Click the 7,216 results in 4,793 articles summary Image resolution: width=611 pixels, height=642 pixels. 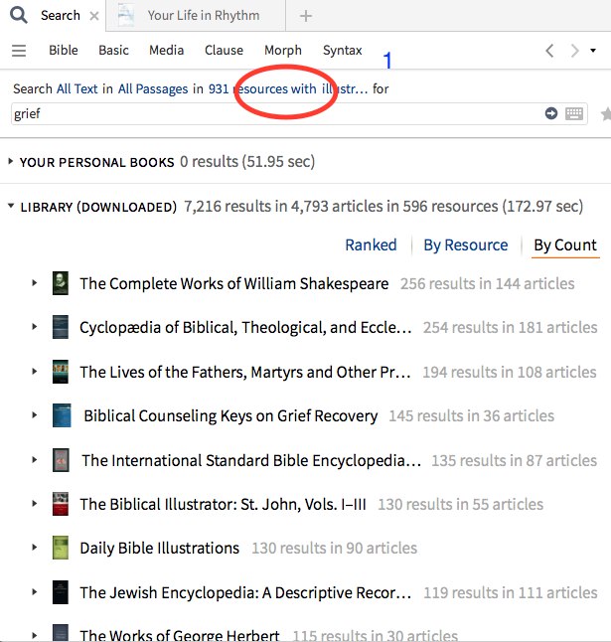tap(383, 206)
